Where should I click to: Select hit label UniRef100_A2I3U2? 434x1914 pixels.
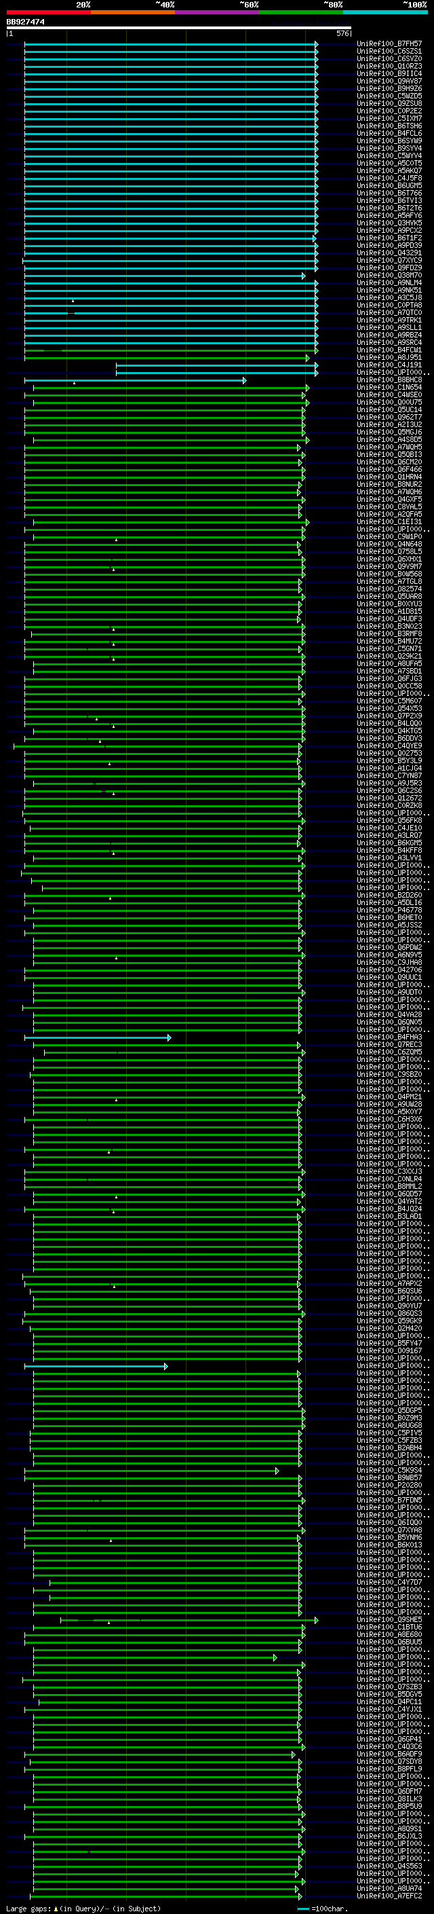(x=389, y=424)
